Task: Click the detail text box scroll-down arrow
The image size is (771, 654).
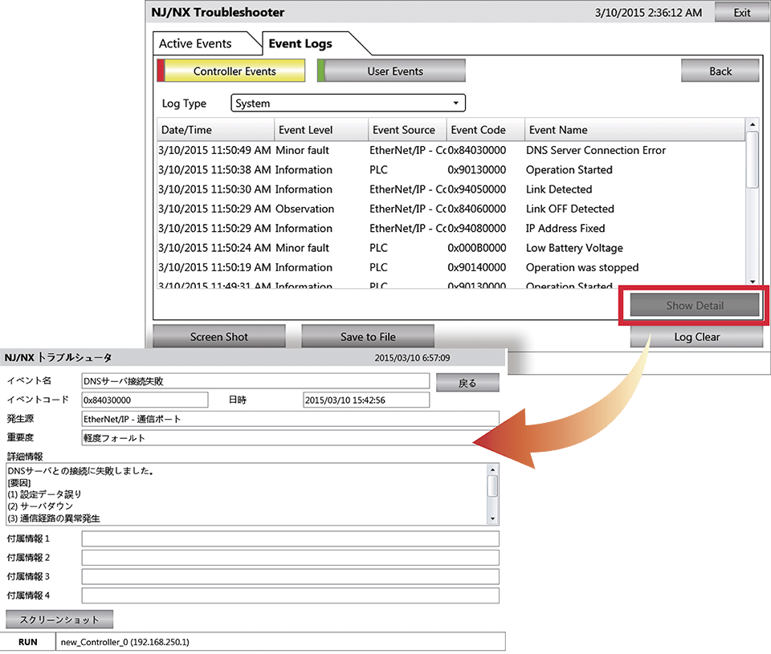Action: coord(492,519)
